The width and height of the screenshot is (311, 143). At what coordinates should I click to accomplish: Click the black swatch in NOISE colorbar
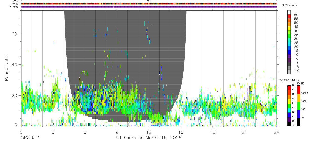(298, 122)
